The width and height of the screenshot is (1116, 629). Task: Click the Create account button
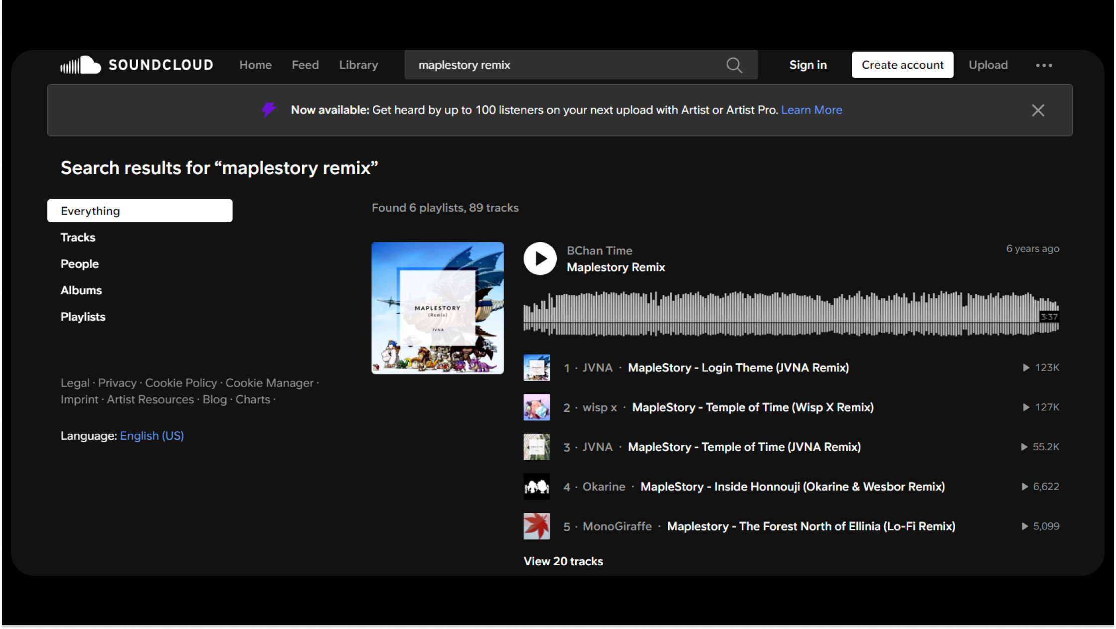coord(902,65)
